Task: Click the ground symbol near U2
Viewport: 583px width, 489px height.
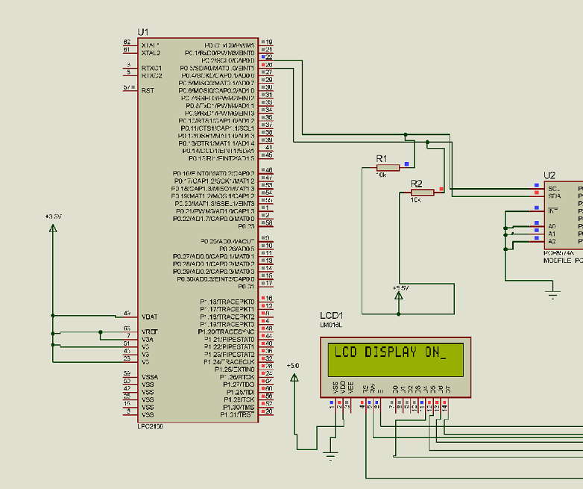Action: (553, 294)
